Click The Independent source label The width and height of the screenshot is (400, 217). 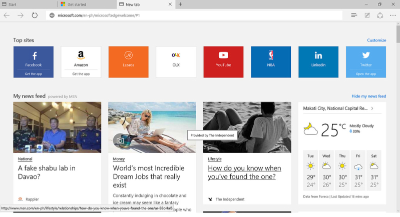coord(230,199)
